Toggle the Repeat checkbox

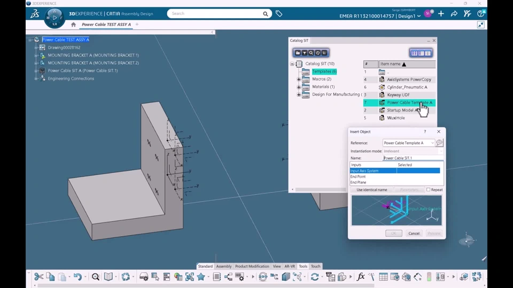point(428,189)
